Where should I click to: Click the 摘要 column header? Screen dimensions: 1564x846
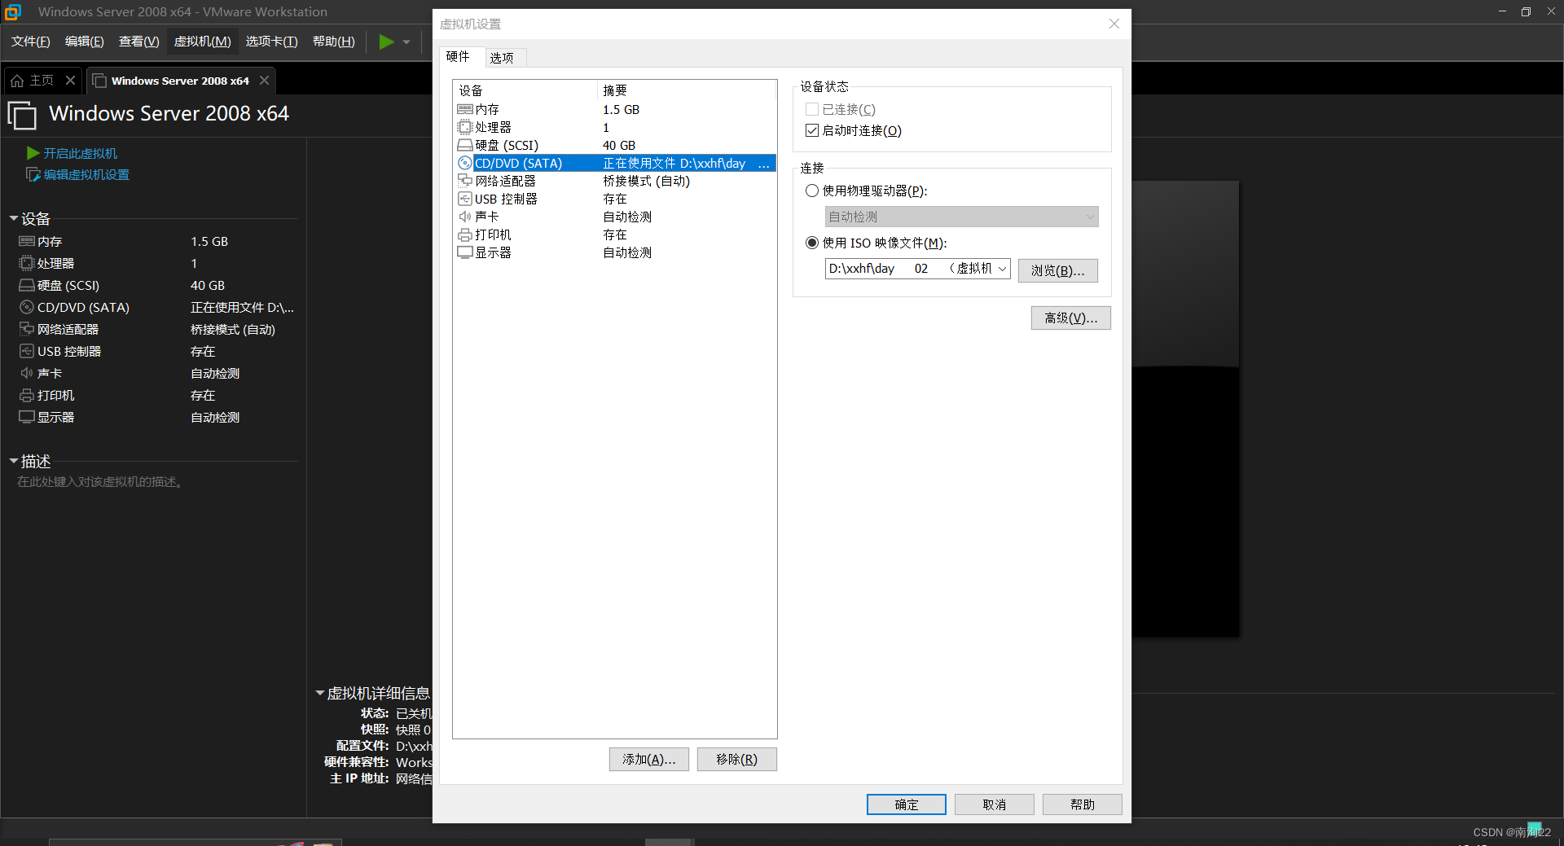(687, 90)
